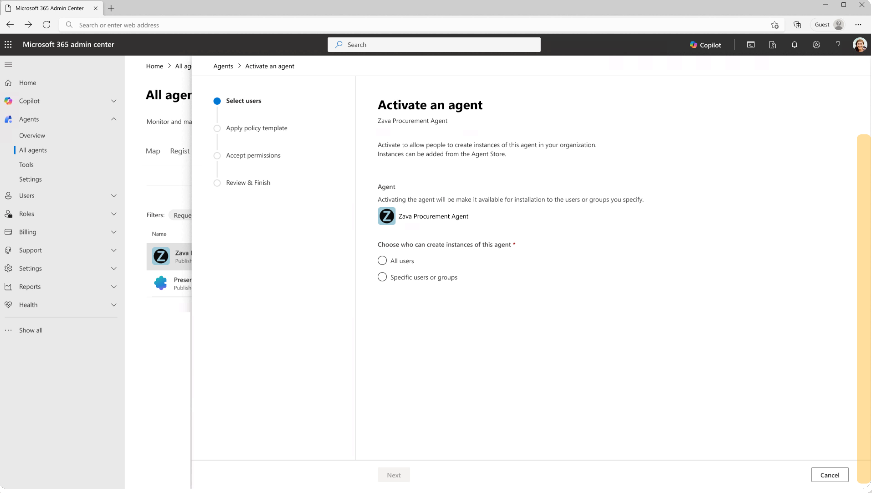Open Cloud Shell terminal icon in header

click(750, 45)
